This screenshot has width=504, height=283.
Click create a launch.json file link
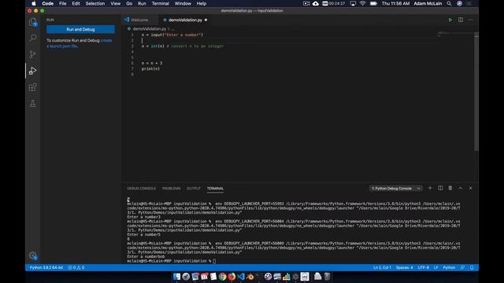pyautogui.click(x=80, y=43)
